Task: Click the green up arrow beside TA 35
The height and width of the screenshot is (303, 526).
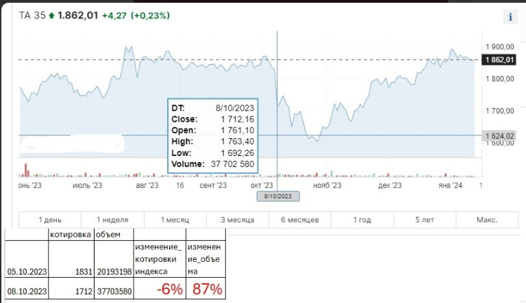Action: pyautogui.click(x=51, y=16)
